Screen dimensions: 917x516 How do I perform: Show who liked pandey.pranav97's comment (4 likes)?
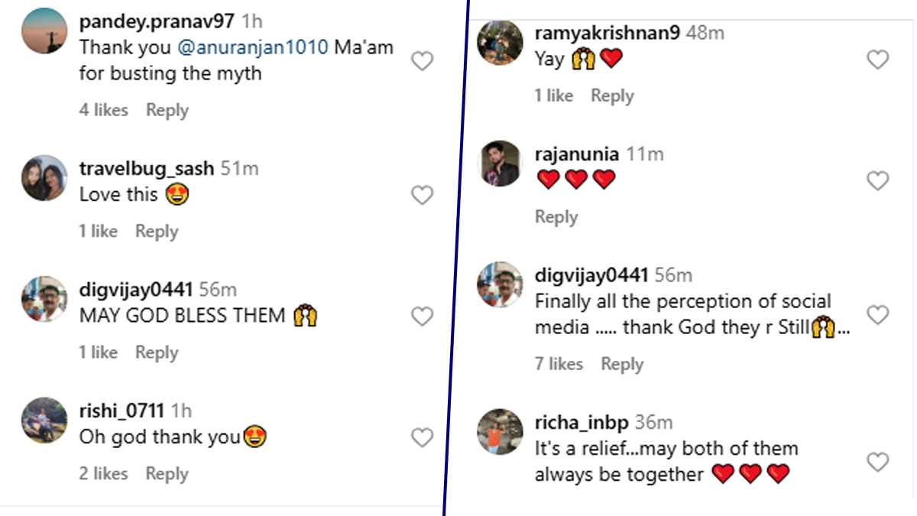coord(103,110)
